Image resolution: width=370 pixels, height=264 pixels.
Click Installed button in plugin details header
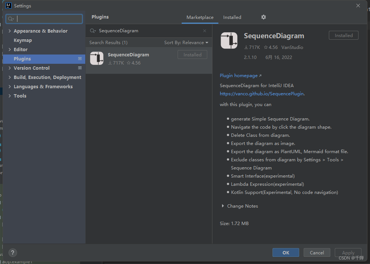(x=344, y=35)
